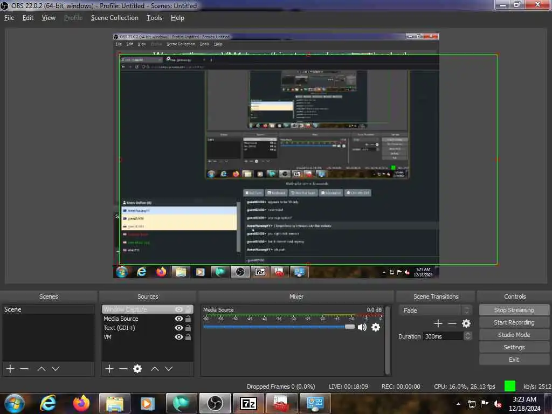The height and width of the screenshot is (414, 552).
Task: Open transition properties gear icon
Action: (x=466, y=323)
